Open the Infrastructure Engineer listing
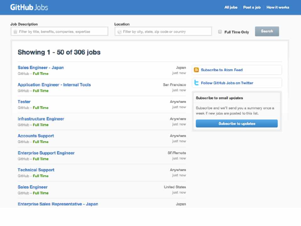301x226 pixels. [x=41, y=119]
